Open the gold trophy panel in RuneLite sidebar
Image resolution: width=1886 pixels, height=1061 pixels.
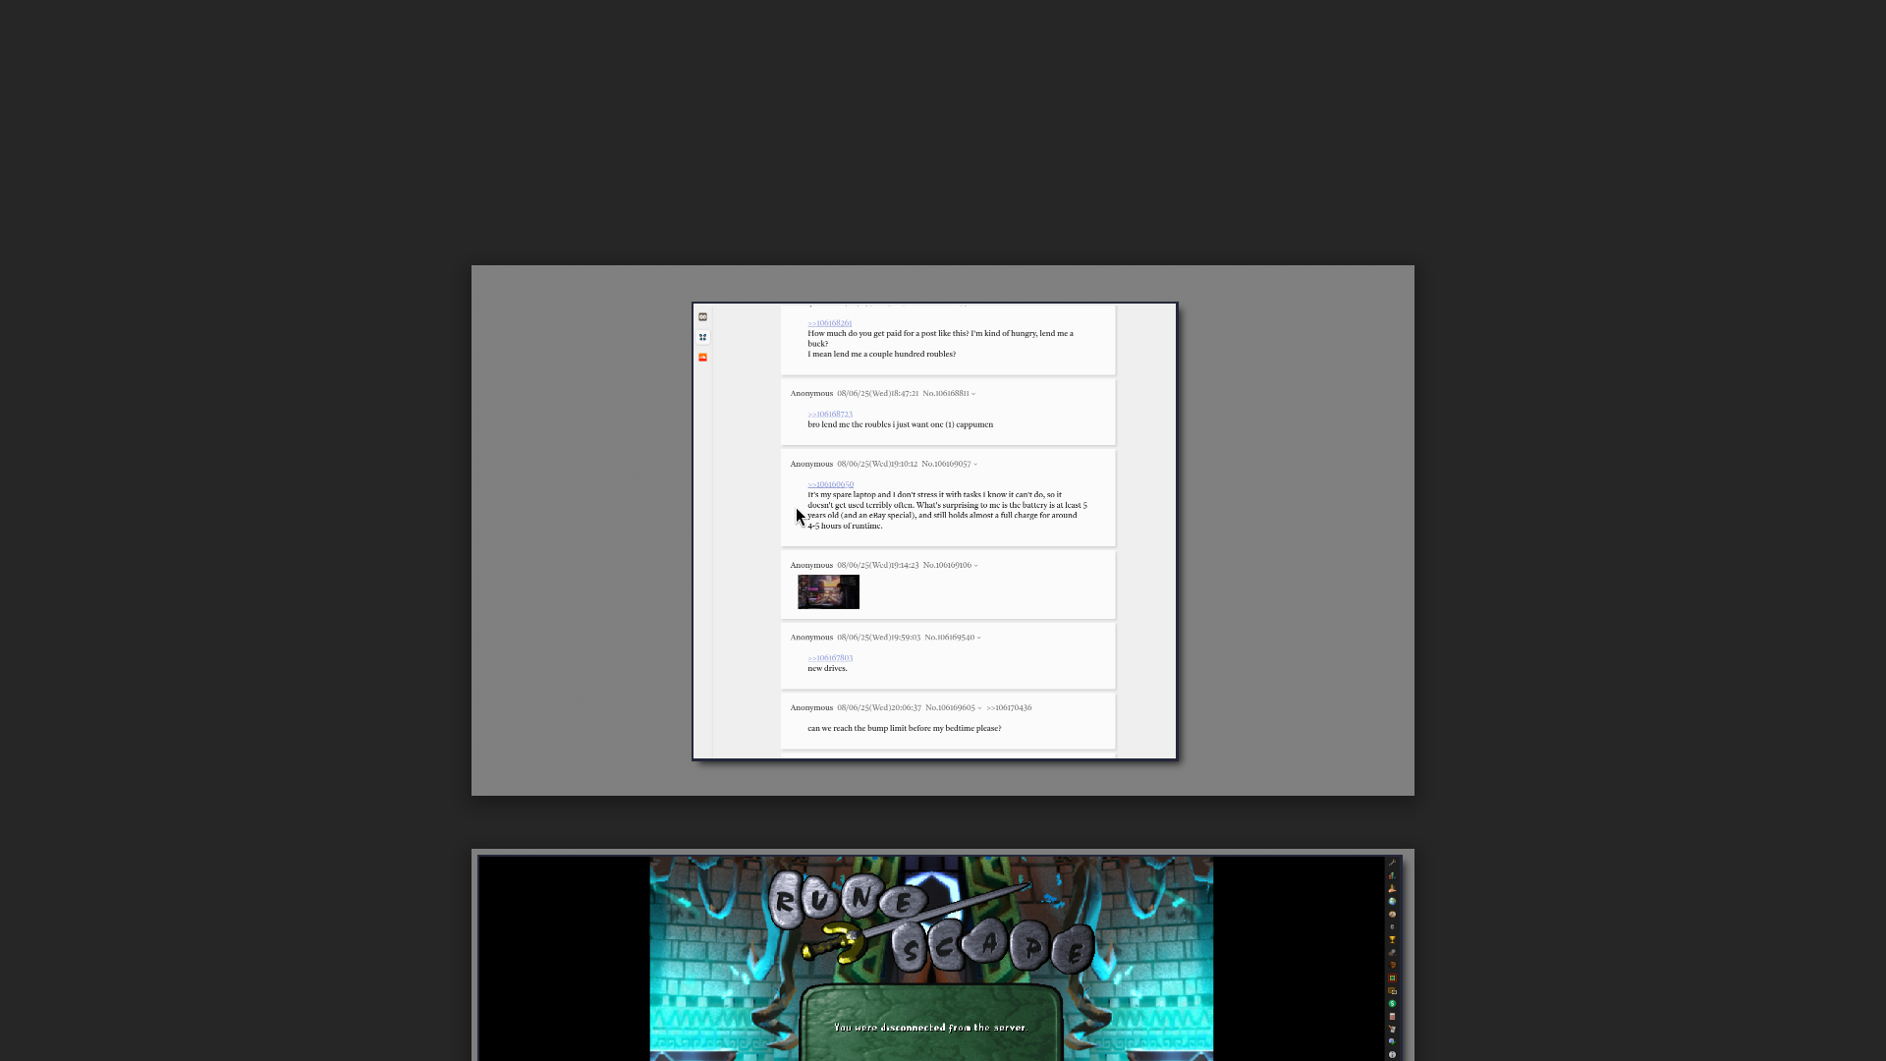coord(1392,939)
